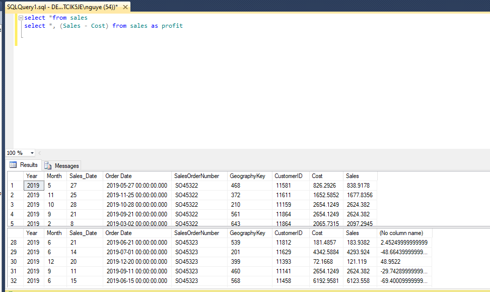Select Sales_Date header in first grid
This screenshot has height=292, width=490.
point(85,176)
